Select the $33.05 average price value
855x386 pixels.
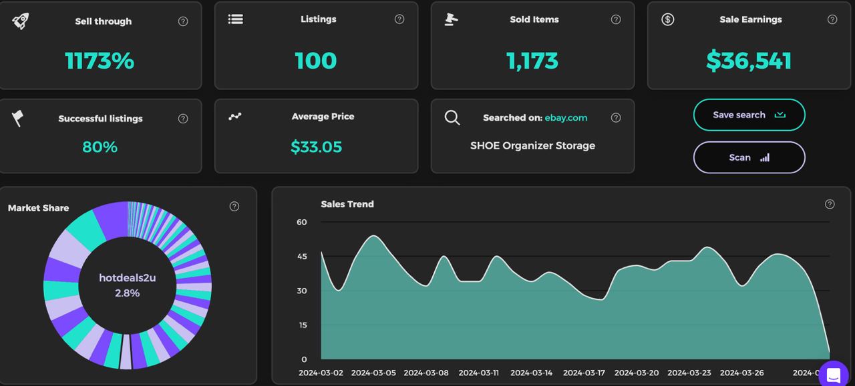coord(317,147)
